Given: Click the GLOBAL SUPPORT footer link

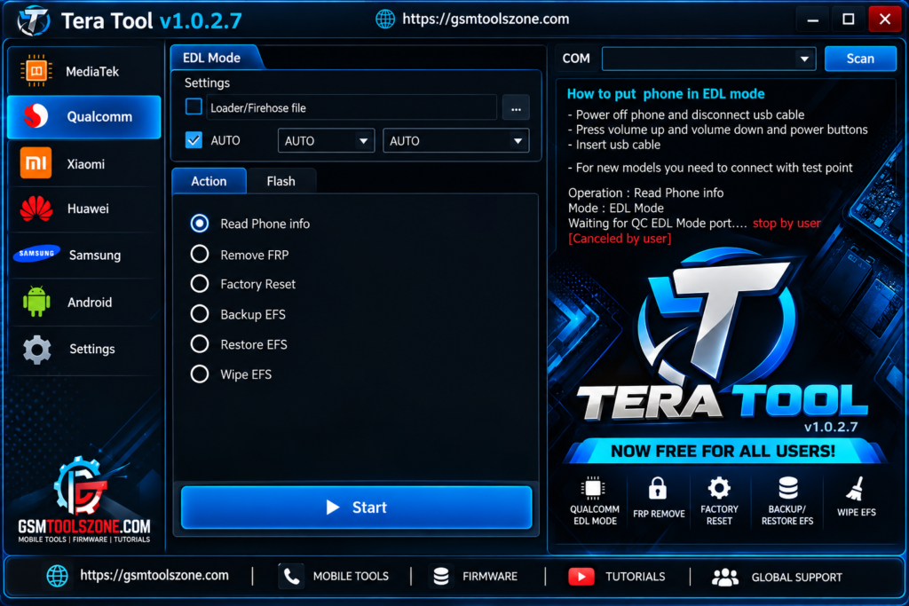Looking at the screenshot, I should pyautogui.click(x=796, y=577).
